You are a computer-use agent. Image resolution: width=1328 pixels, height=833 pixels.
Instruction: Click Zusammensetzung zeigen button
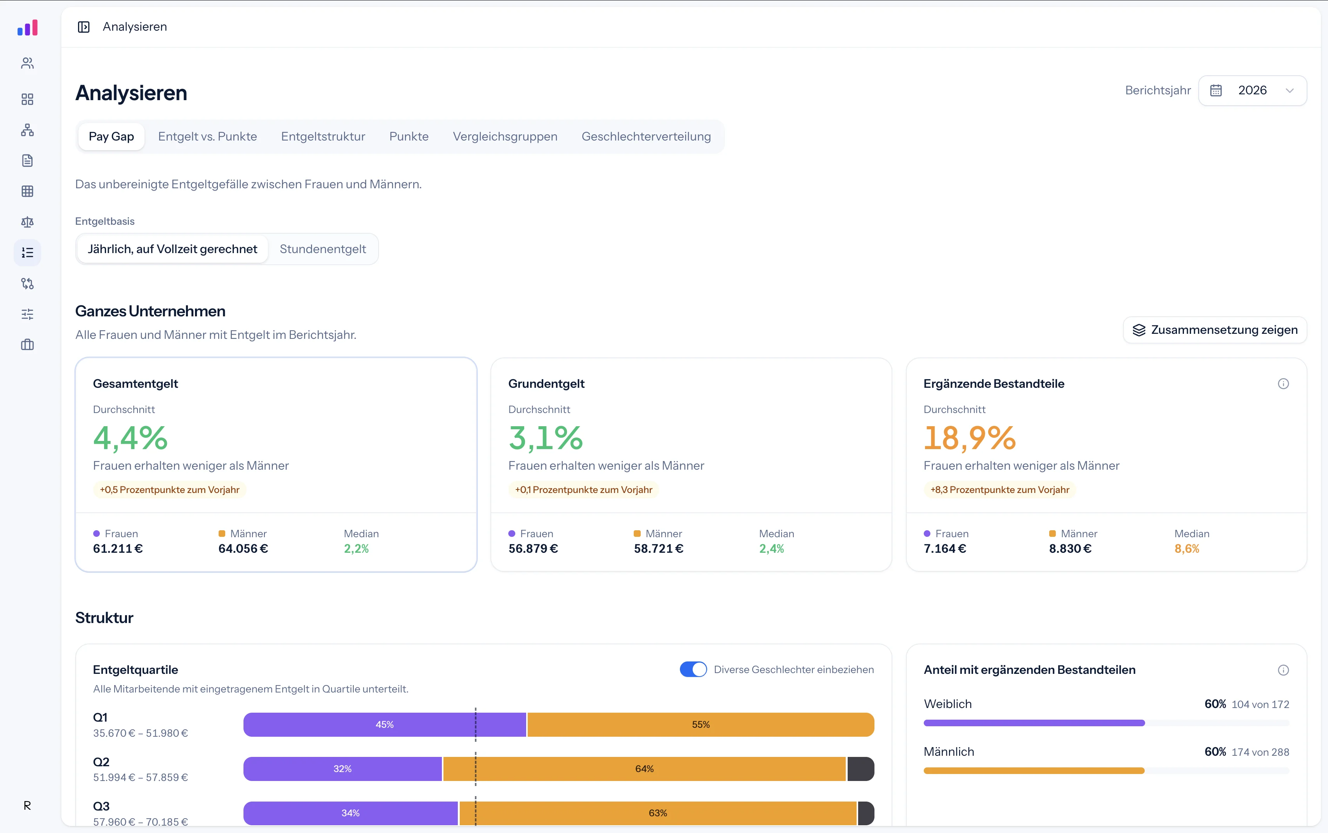[1215, 330]
